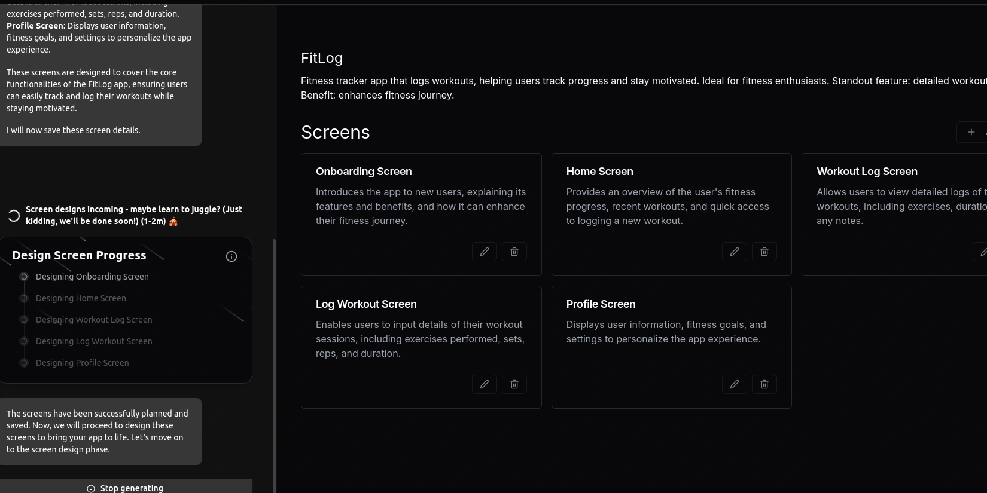
Task: Click the Workout Log Screen card title
Action: click(x=867, y=172)
